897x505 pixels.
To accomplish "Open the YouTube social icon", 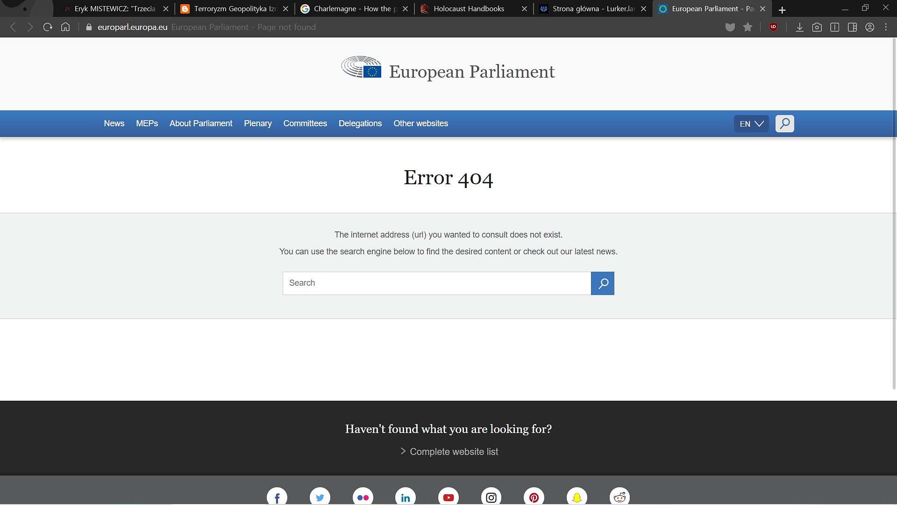I will 448,497.
